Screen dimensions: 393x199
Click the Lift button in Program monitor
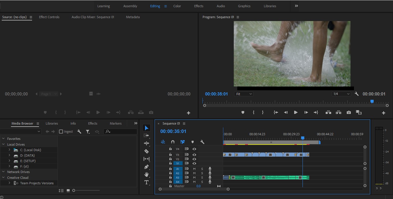(x=328, y=112)
